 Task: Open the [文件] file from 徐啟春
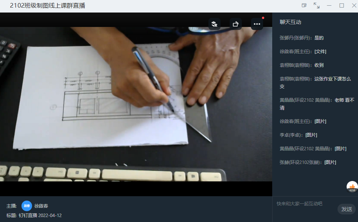point(320,52)
